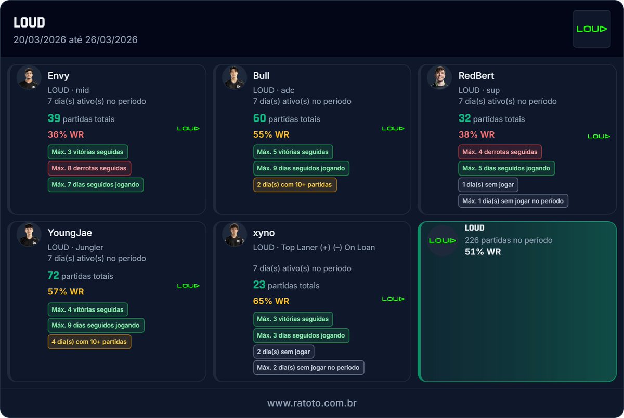
Task: Click YoungJae's 'Máx. 9 dias seguidos jogando' badge
Action: click(96, 326)
